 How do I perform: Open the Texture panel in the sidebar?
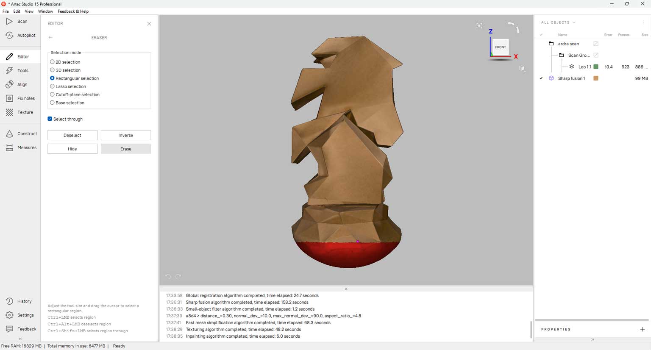19,112
